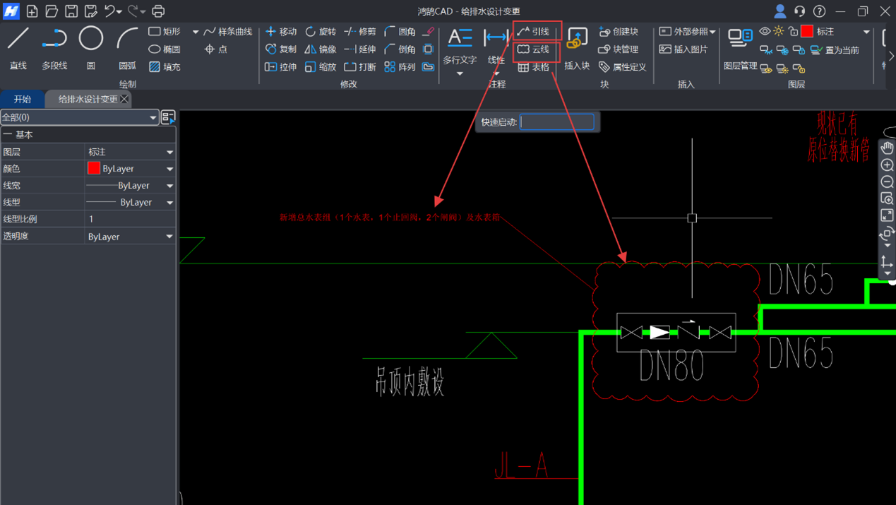Choose the 镜像 (Mirror) tool
The height and width of the screenshot is (505, 896).
pos(321,49)
